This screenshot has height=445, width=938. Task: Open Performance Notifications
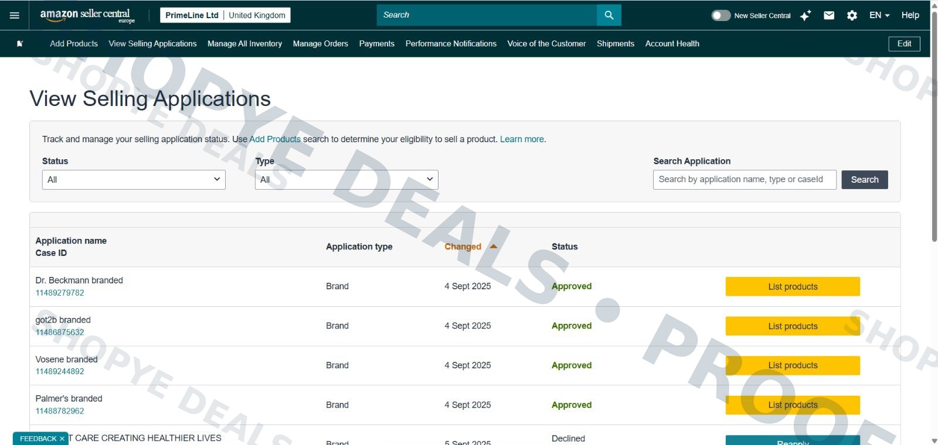[451, 43]
